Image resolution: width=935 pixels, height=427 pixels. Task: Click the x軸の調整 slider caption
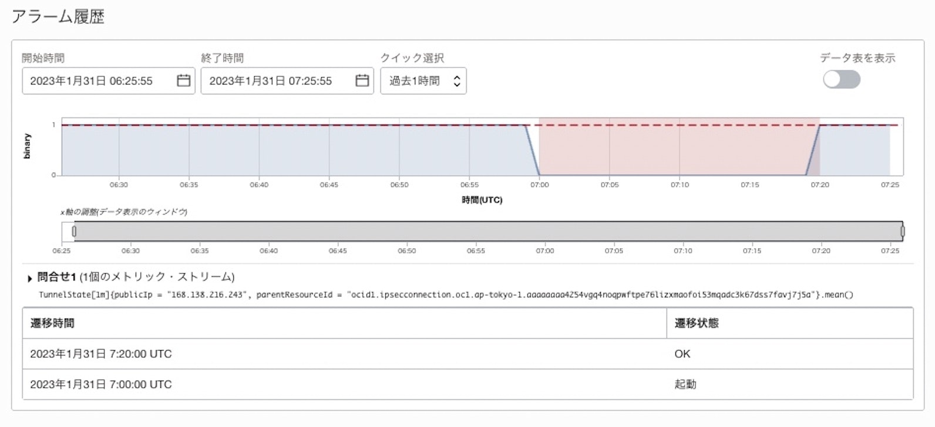pyautogui.click(x=123, y=212)
